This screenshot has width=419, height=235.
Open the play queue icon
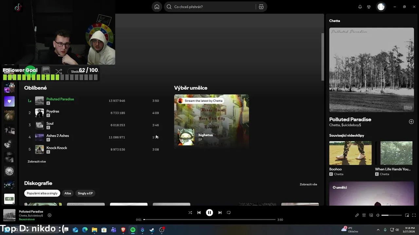[364, 215]
